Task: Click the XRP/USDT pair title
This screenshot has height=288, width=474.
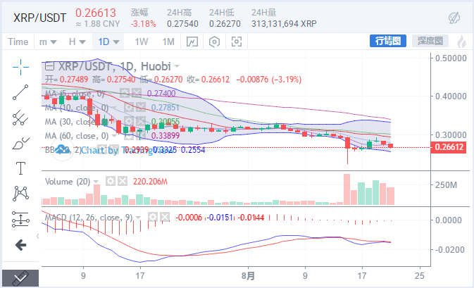Action: point(40,18)
